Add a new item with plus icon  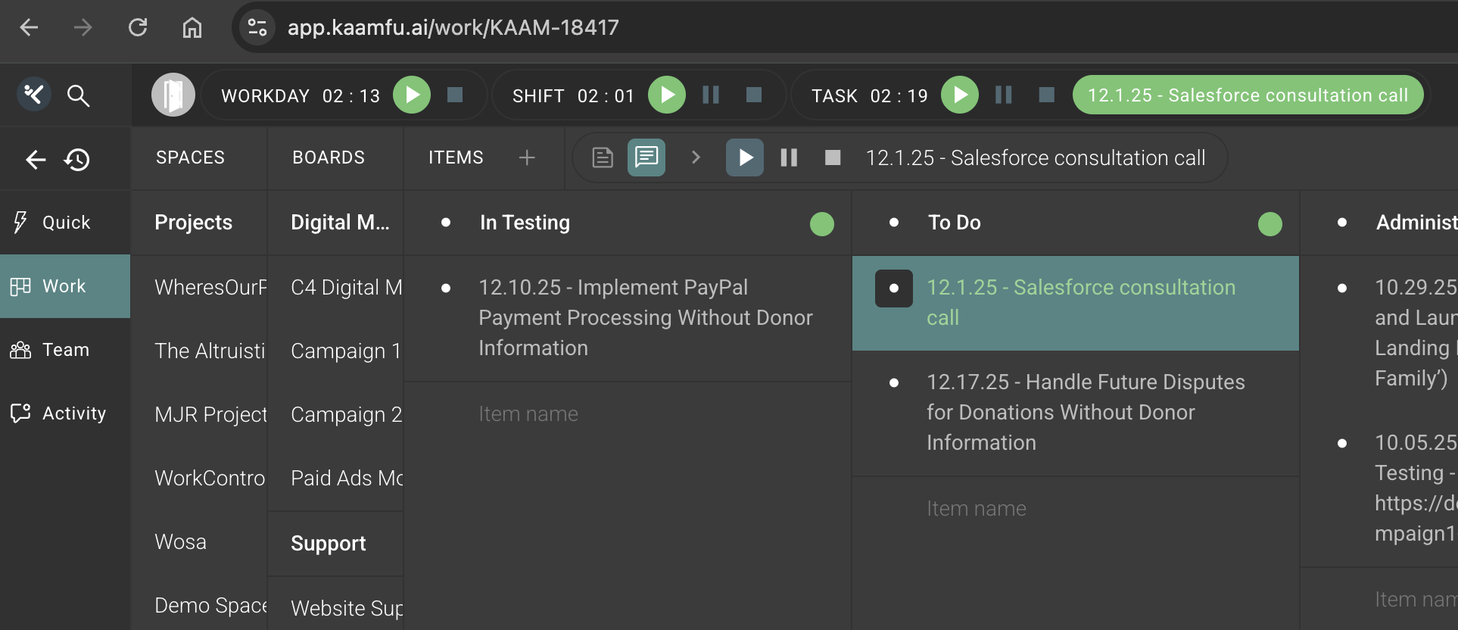coord(527,157)
